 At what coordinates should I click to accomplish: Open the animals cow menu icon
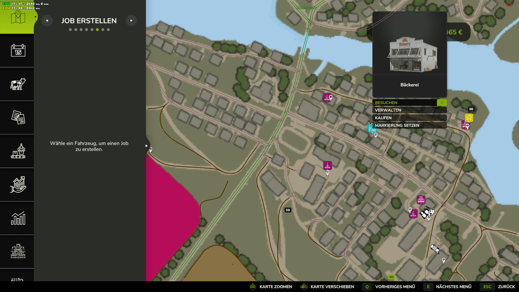tap(18, 84)
